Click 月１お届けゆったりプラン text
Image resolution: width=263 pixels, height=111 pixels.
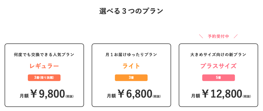point(131,55)
